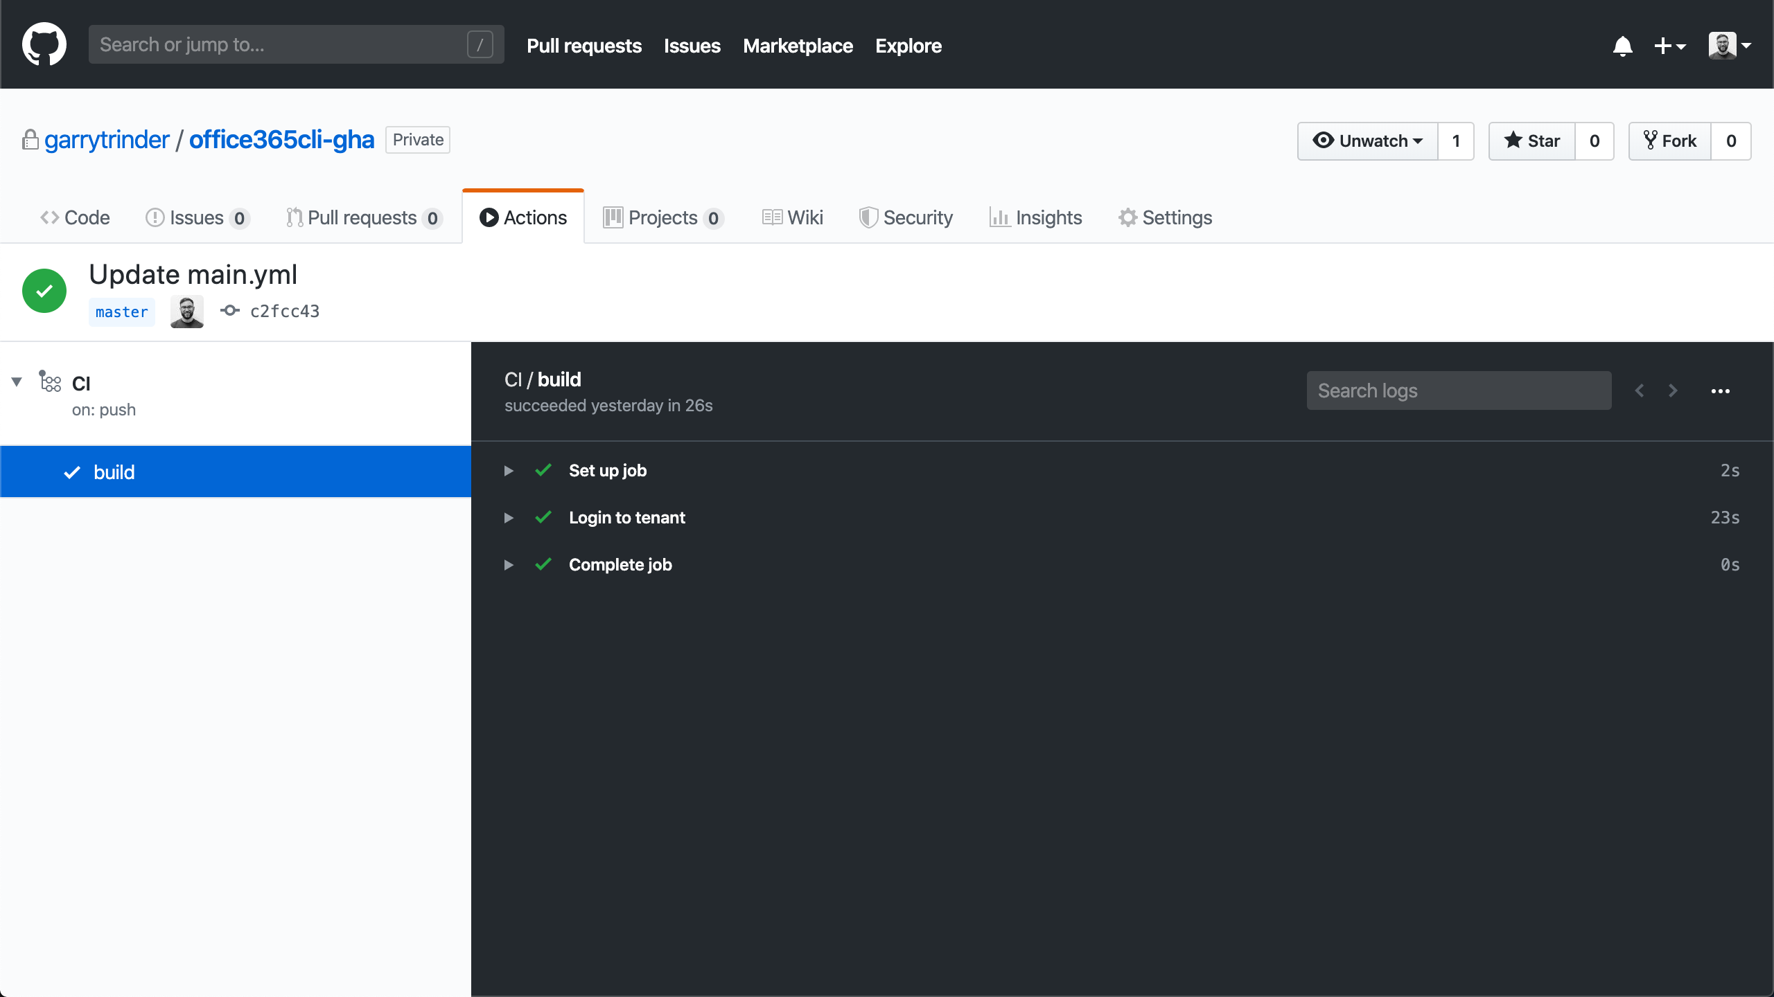Switch to the Insights tab

1035,217
